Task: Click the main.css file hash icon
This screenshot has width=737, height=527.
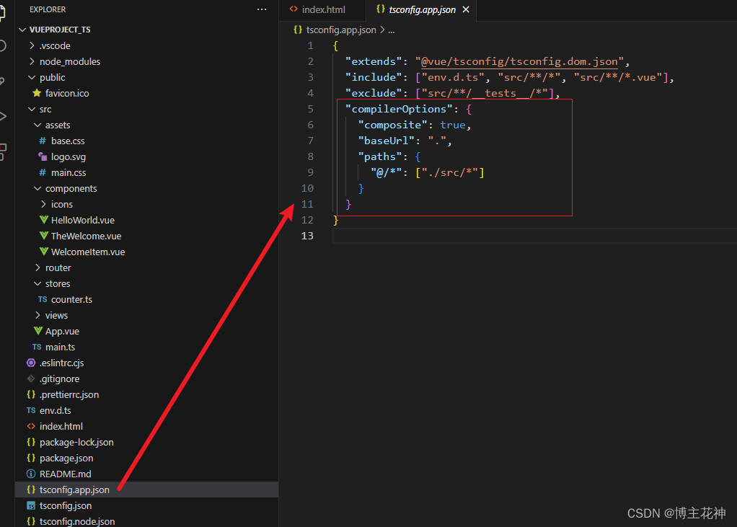Action: click(x=43, y=173)
